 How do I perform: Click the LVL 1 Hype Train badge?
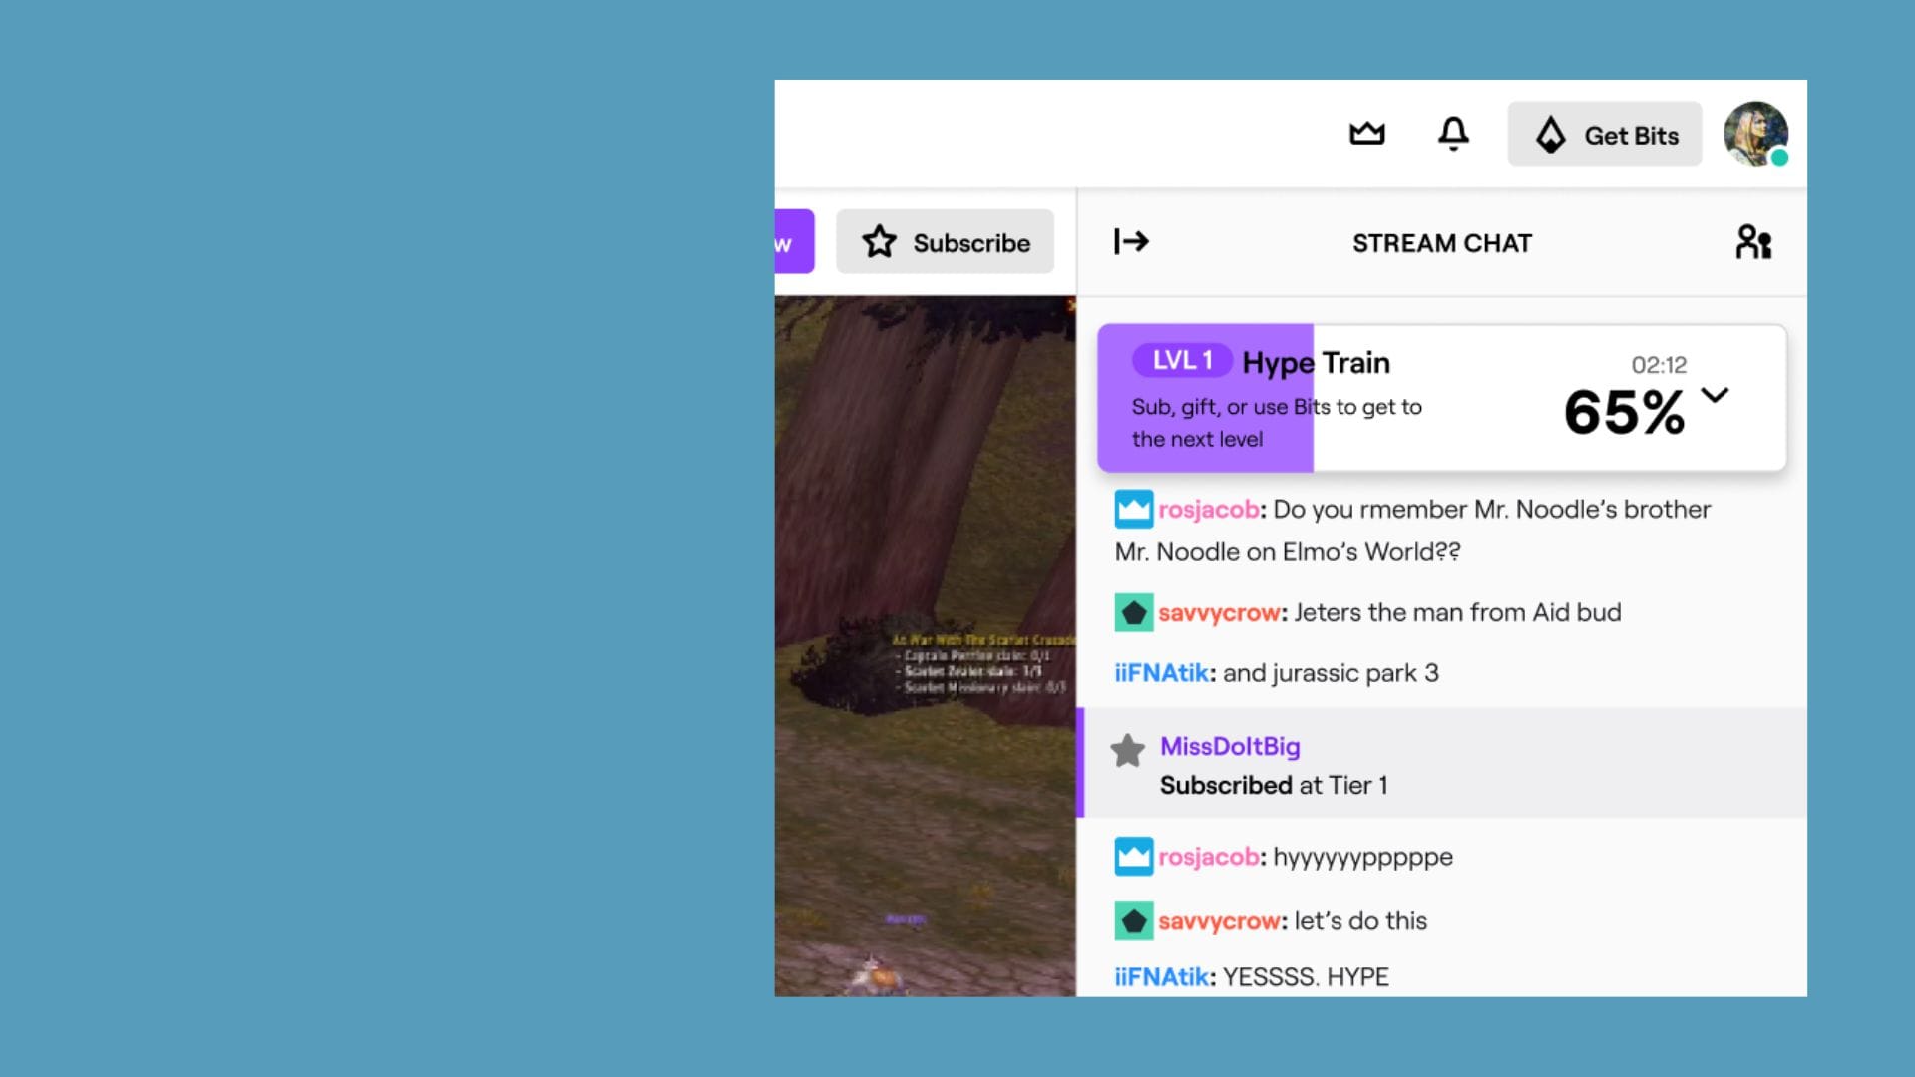coord(1182,360)
